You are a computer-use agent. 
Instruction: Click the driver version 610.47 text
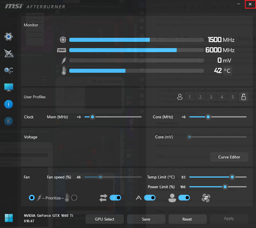[x=29, y=221]
